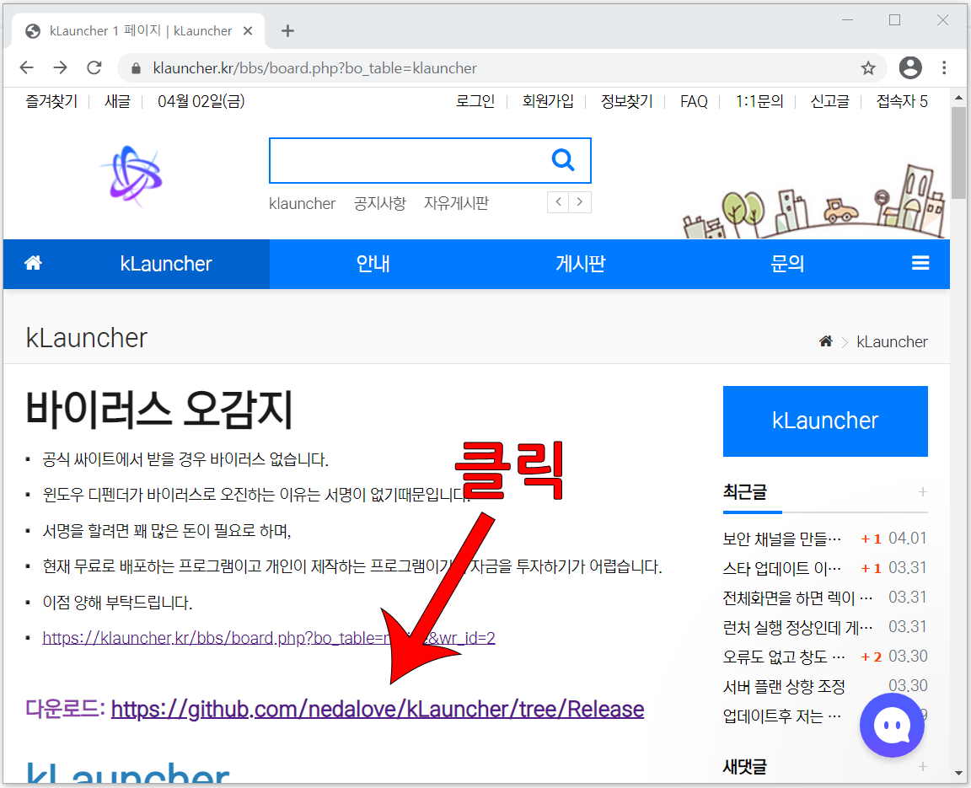Open the 1:1문의 link
The image size is (971, 788).
point(759,101)
